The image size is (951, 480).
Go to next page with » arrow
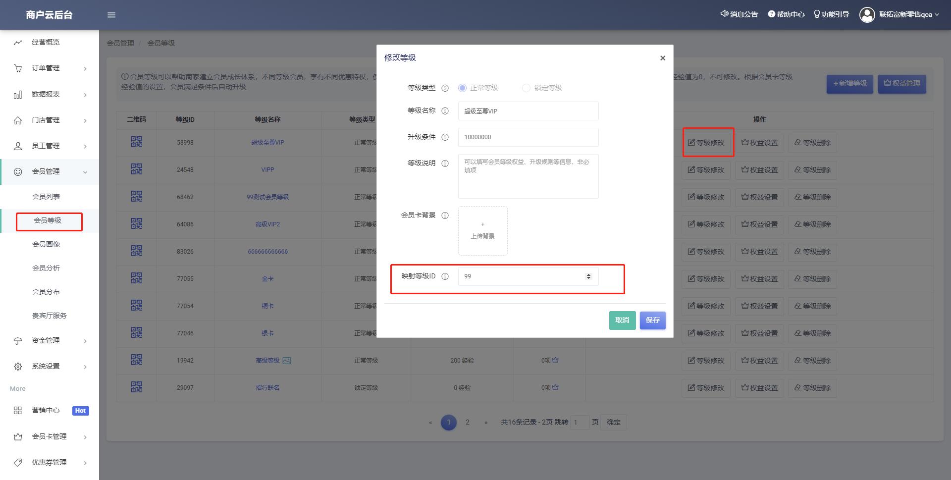coord(486,423)
